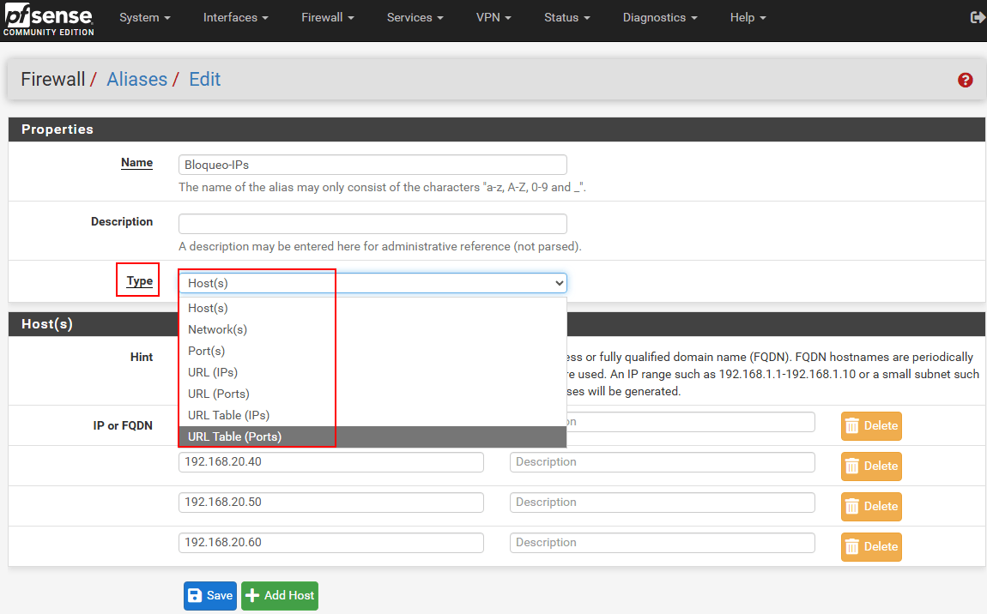Open the Diagnostics menu
This screenshot has height=614, width=987.
[x=660, y=18]
